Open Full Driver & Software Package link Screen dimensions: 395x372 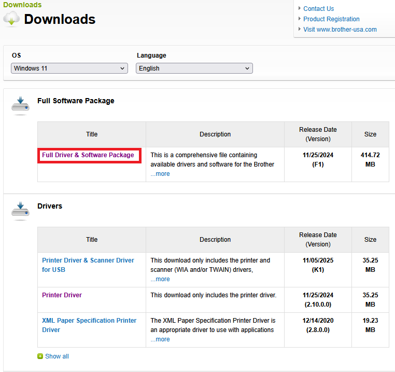[x=88, y=155]
